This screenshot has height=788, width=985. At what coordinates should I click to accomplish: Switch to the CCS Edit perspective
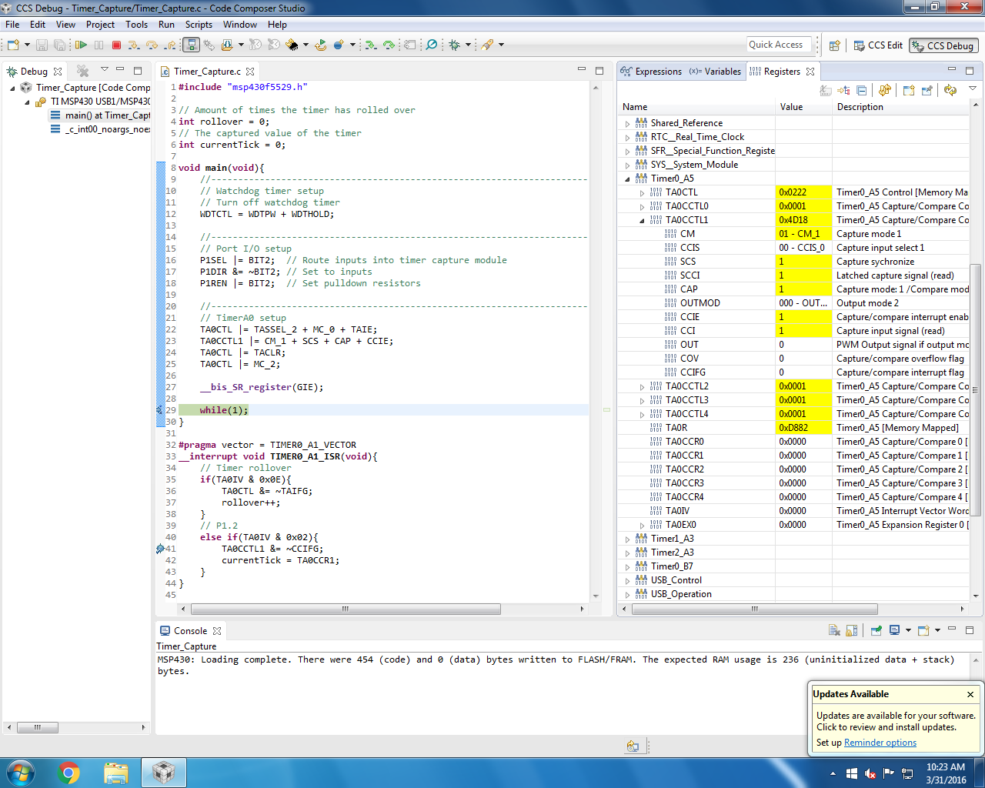pos(877,45)
